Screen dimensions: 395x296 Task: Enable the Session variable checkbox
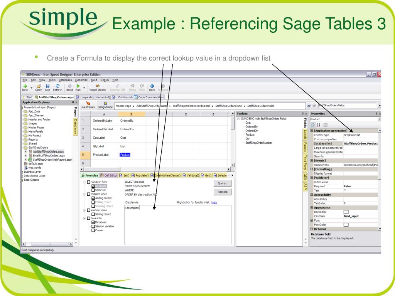coord(93,226)
